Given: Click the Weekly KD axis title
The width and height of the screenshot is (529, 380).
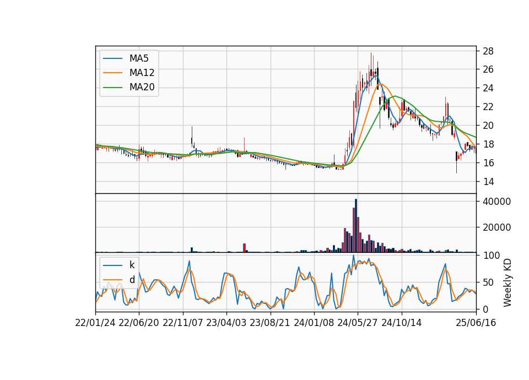Looking at the screenshot, I should (508, 283).
